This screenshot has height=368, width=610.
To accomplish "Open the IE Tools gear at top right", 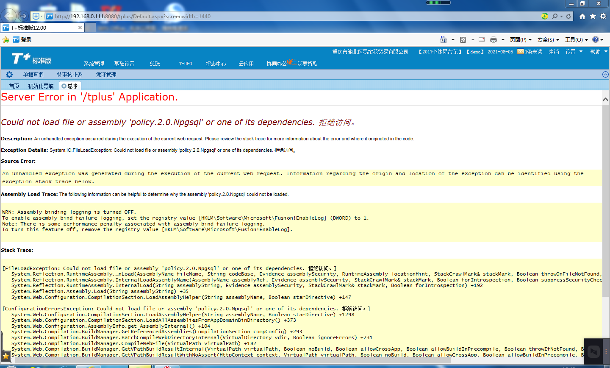I will [603, 16].
